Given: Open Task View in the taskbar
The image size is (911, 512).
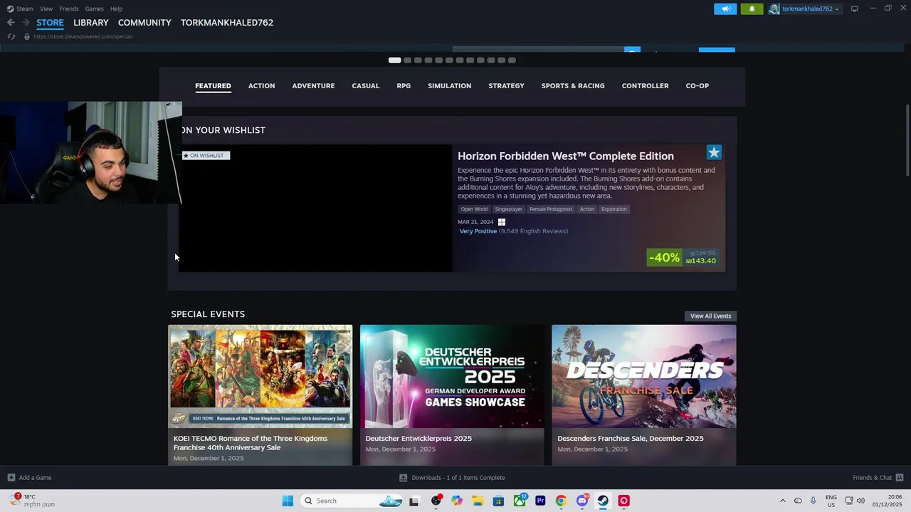Looking at the screenshot, I should point(414,501).
